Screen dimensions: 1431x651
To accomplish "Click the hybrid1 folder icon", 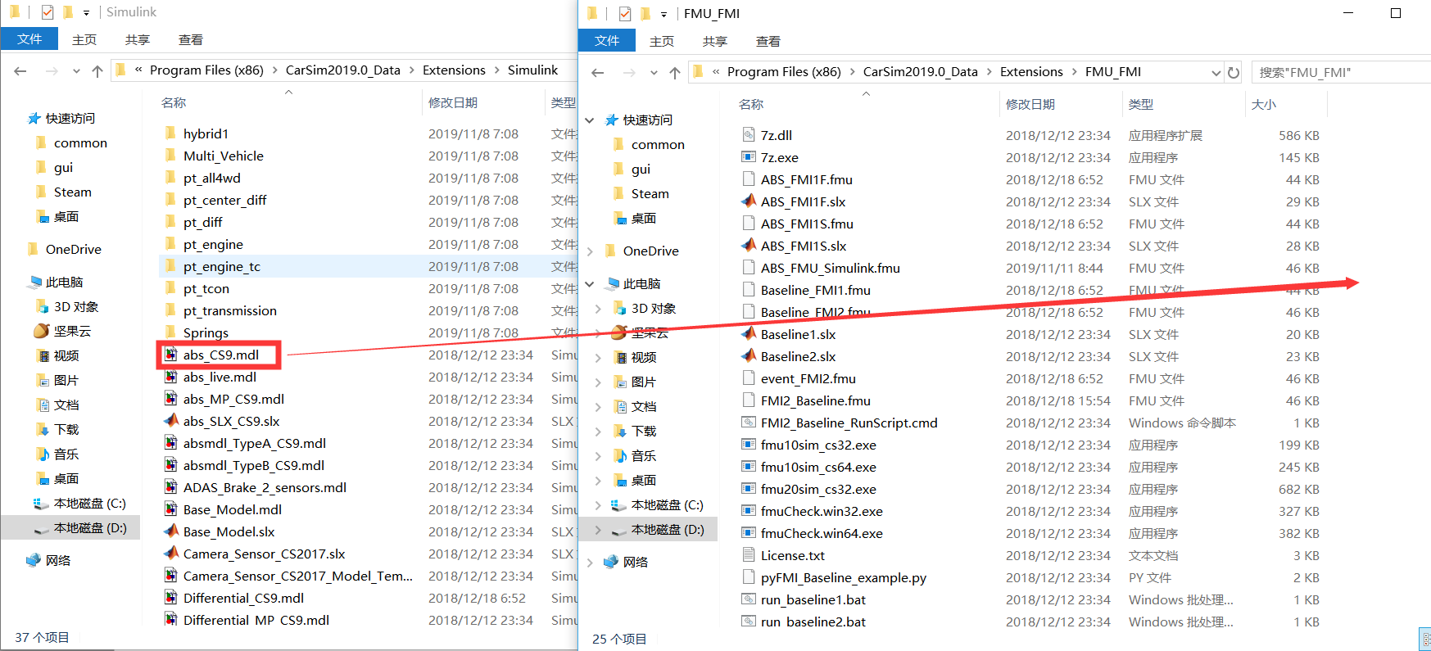I will coord(170,133).
